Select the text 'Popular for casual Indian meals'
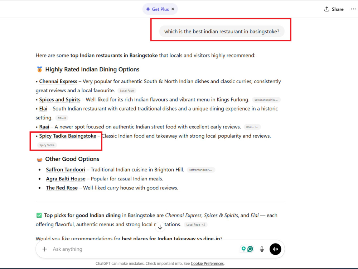The height and width of the screenshot is (269, 358). tap(126, 179)
